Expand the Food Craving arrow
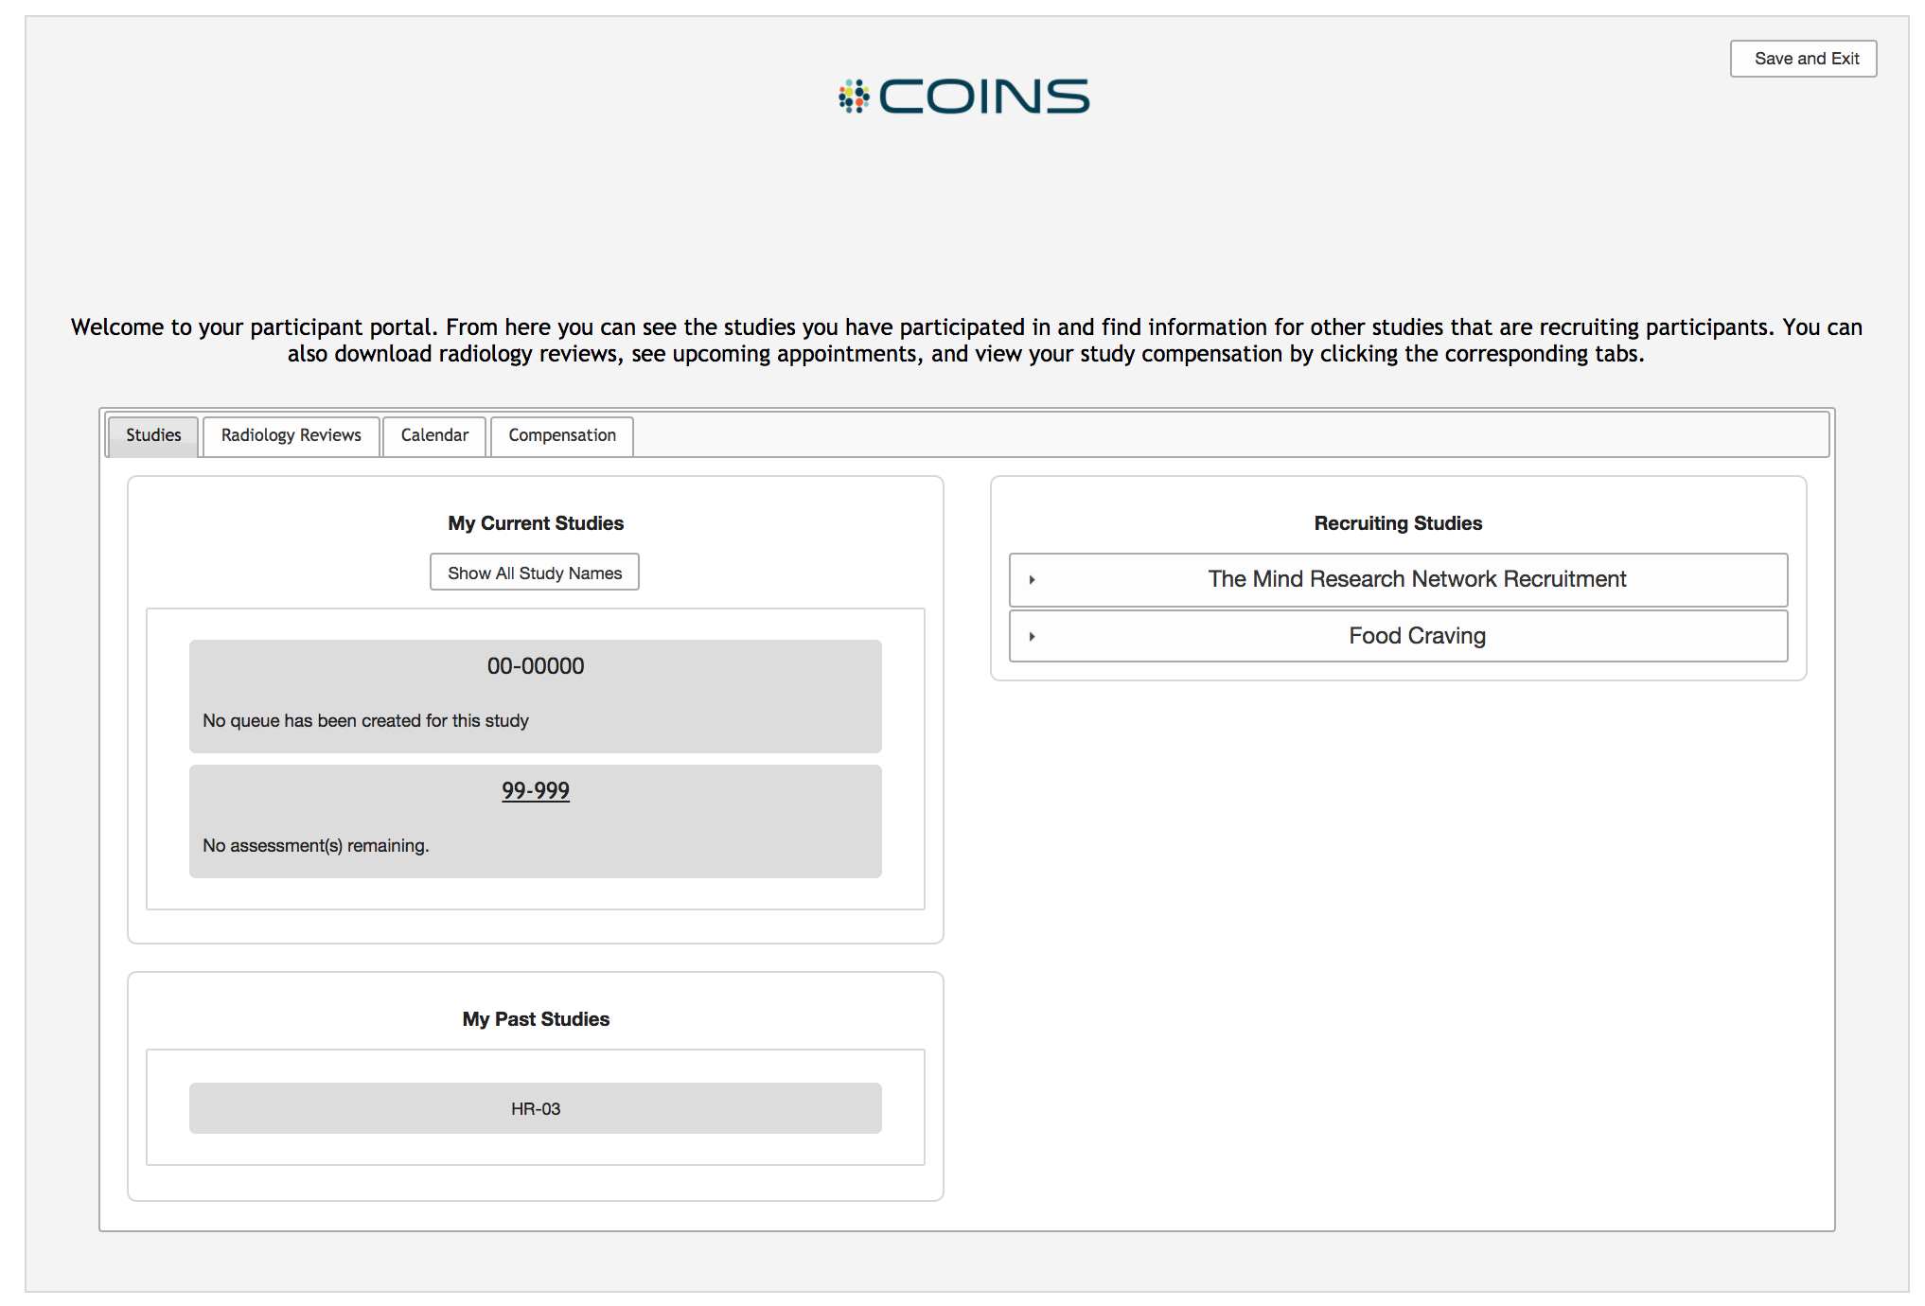The width and height of the screenshot is (1925, 1306). pos(1032,637)
